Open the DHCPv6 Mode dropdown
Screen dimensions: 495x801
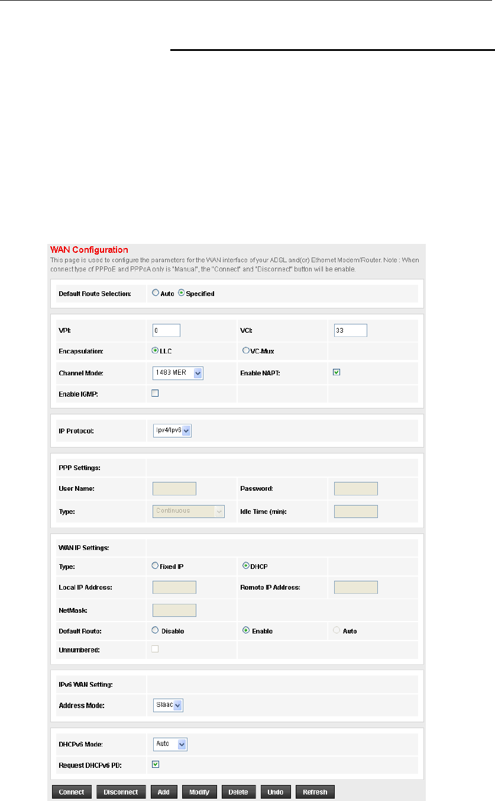pyautogui.click(x=170, y=744)
